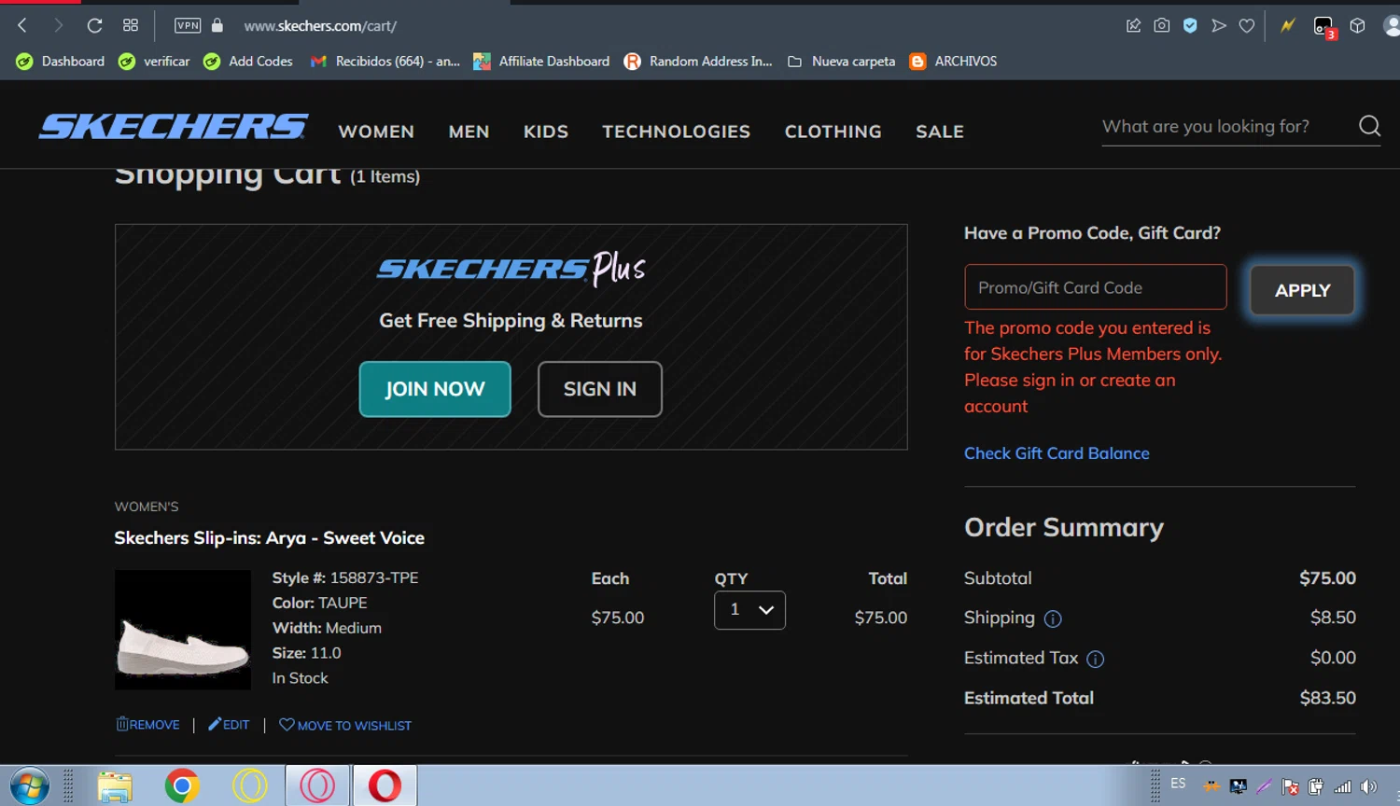Open the Nueva carpeta bookmarks folder

(x=841, y=61)
